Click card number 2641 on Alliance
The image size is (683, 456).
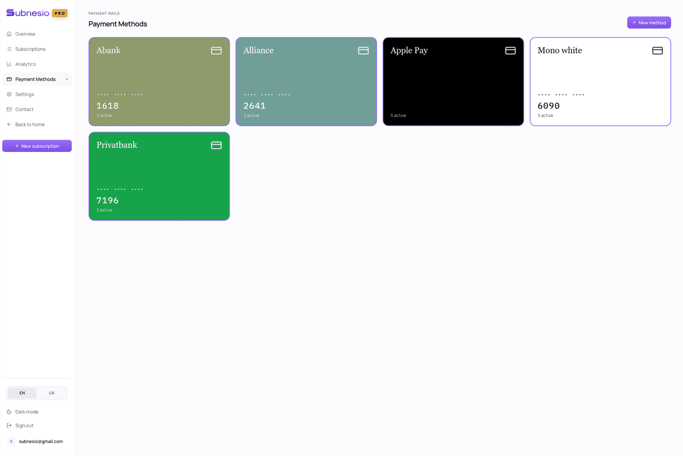coord(255,106)
